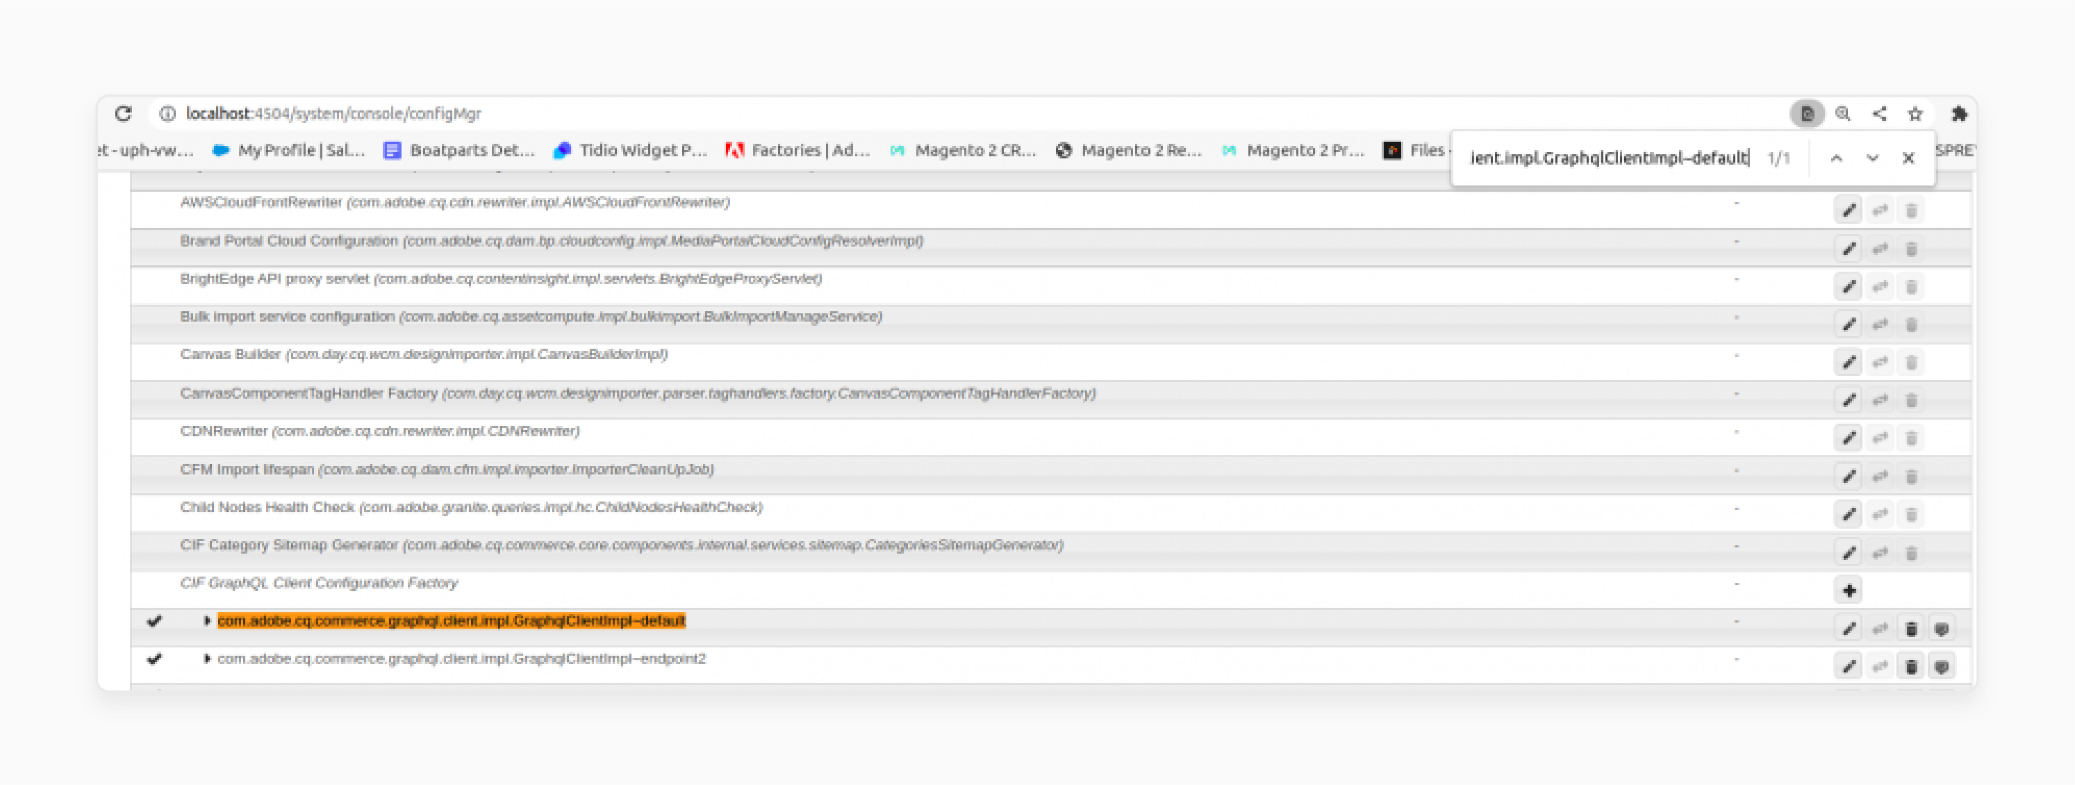
Task: Open Child Nodes Health Check entry
Action: click(x=471, y=507)
